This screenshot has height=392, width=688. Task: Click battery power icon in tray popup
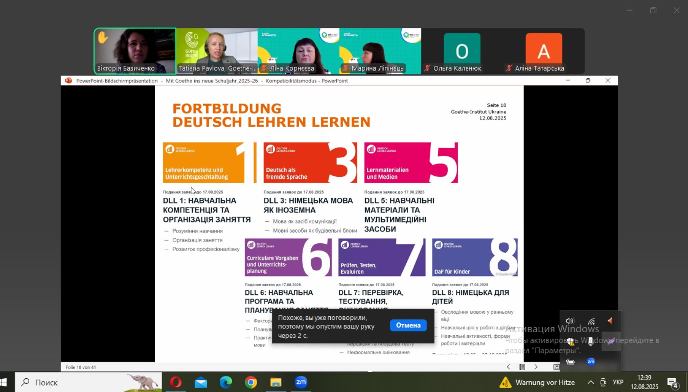[570, 361]
